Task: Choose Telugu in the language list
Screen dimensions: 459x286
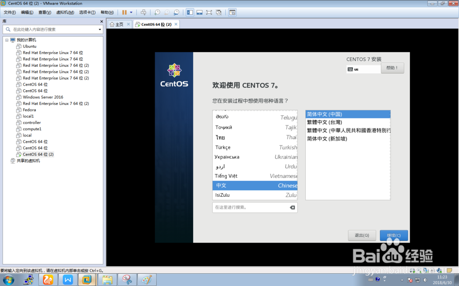Action: point(255,117)
